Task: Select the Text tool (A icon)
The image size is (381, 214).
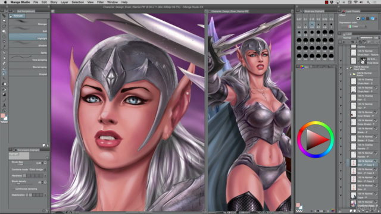Action: 4,105
